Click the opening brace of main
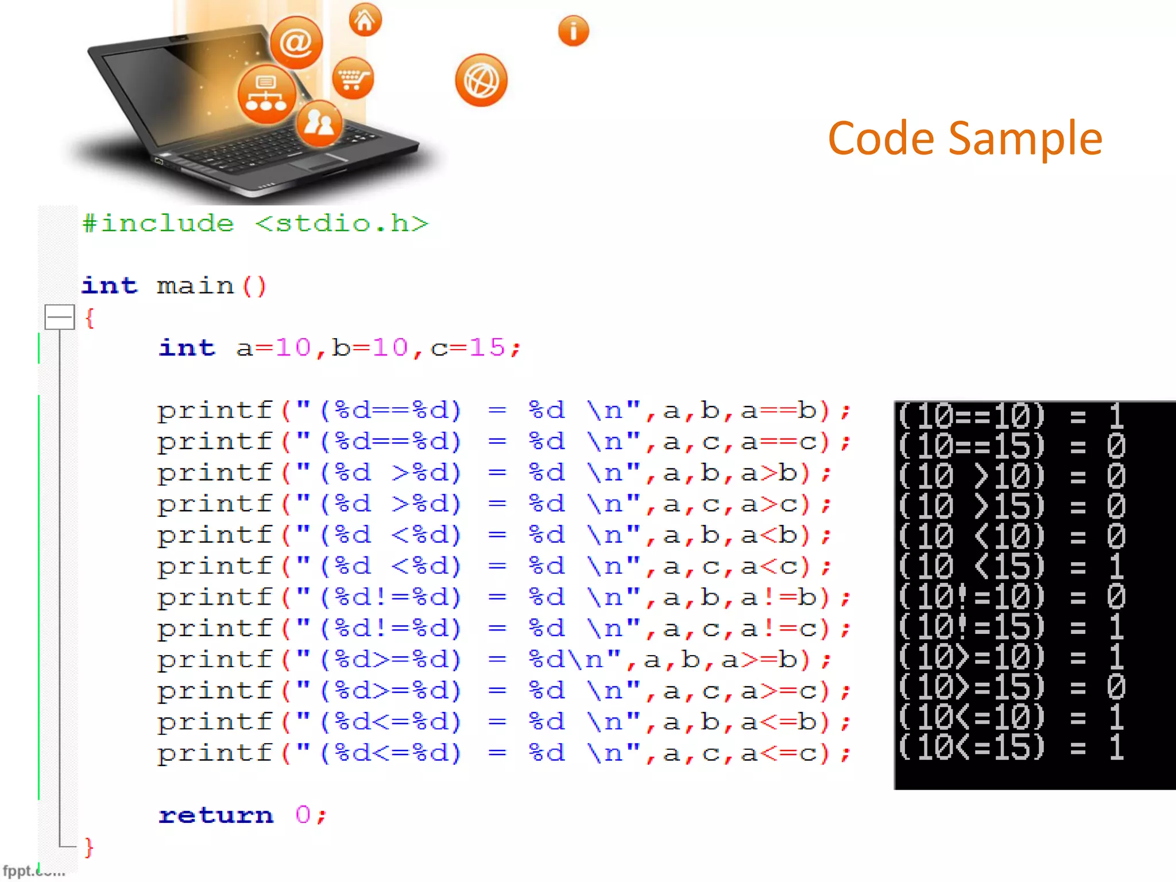This screenshot has height=882, width=1176. pyautogui.click(x=89, y=318)
